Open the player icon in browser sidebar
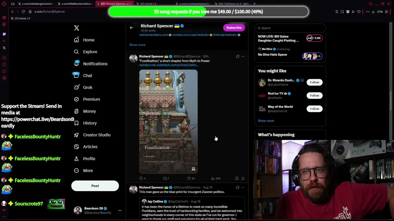This screenshot has height=221, width=394. pyautogui.click(x=4, y=58)
